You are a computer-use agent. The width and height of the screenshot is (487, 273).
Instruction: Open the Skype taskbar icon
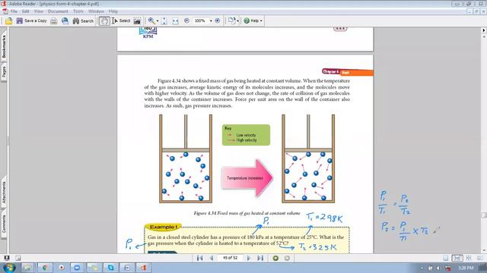(x=111, y=268)
